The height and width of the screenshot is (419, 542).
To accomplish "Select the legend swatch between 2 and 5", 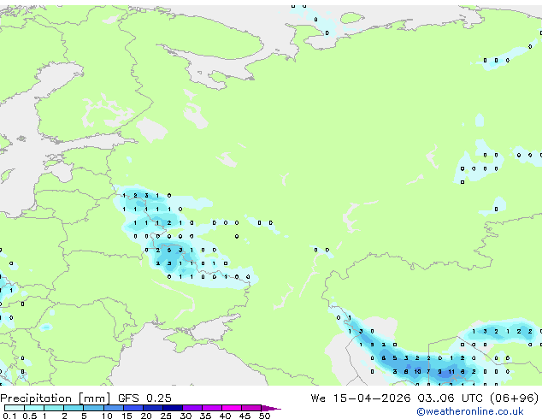I will pos(74,408).
